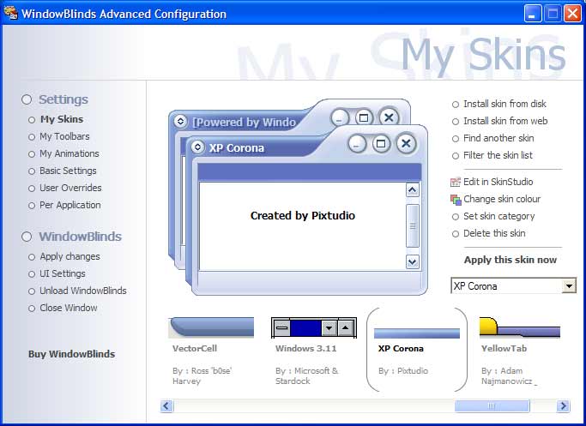The width and height of the screenshot is (586, 426).
Task: Click the 'By : Ross b0se Harvey' text
Action: tap(202, 376)
